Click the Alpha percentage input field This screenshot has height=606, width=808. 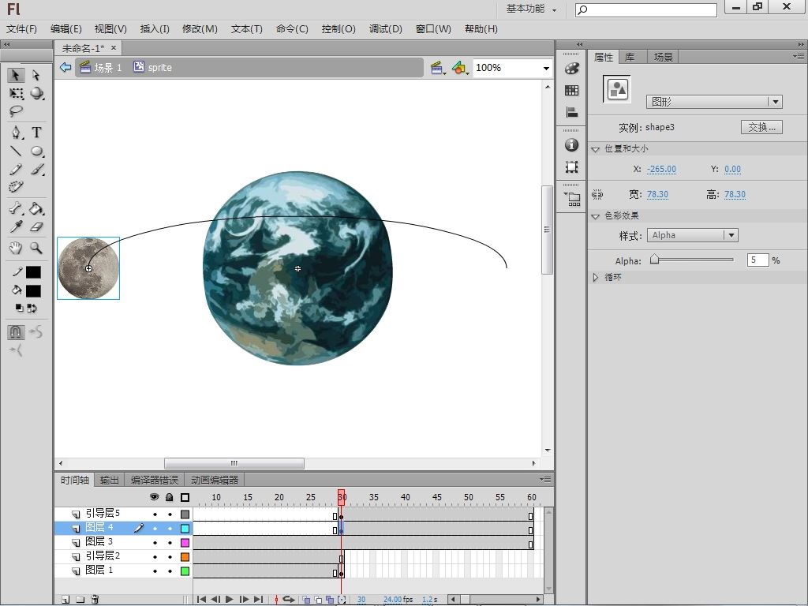tap(757, 260)
